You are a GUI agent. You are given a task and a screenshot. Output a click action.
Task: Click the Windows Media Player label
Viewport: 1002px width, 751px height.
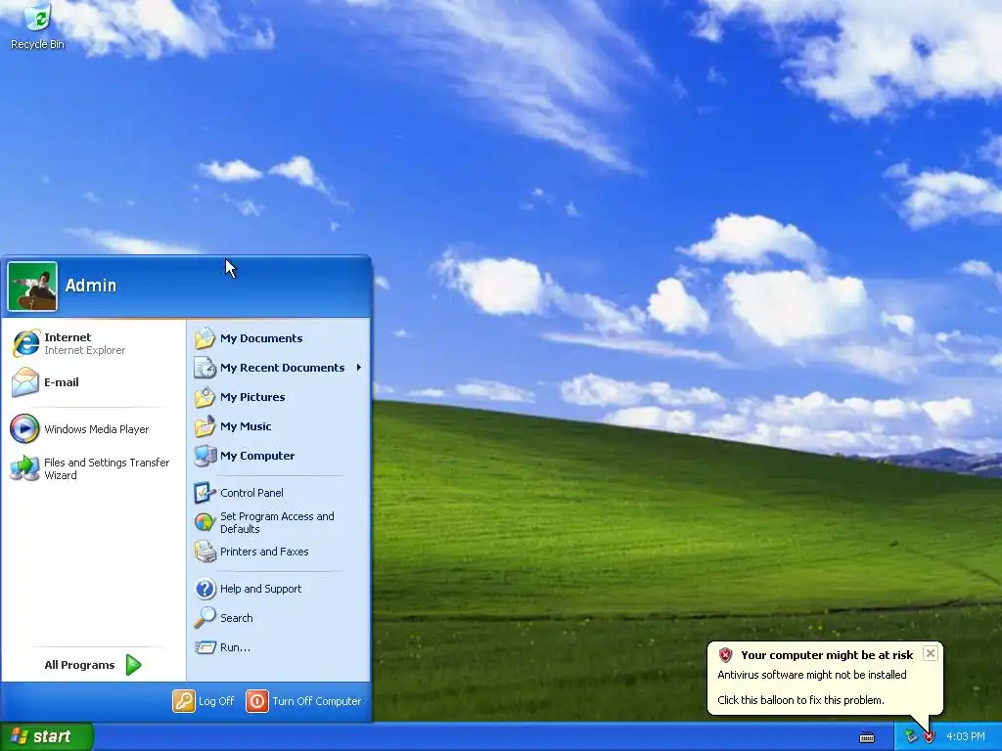[97, 429]
